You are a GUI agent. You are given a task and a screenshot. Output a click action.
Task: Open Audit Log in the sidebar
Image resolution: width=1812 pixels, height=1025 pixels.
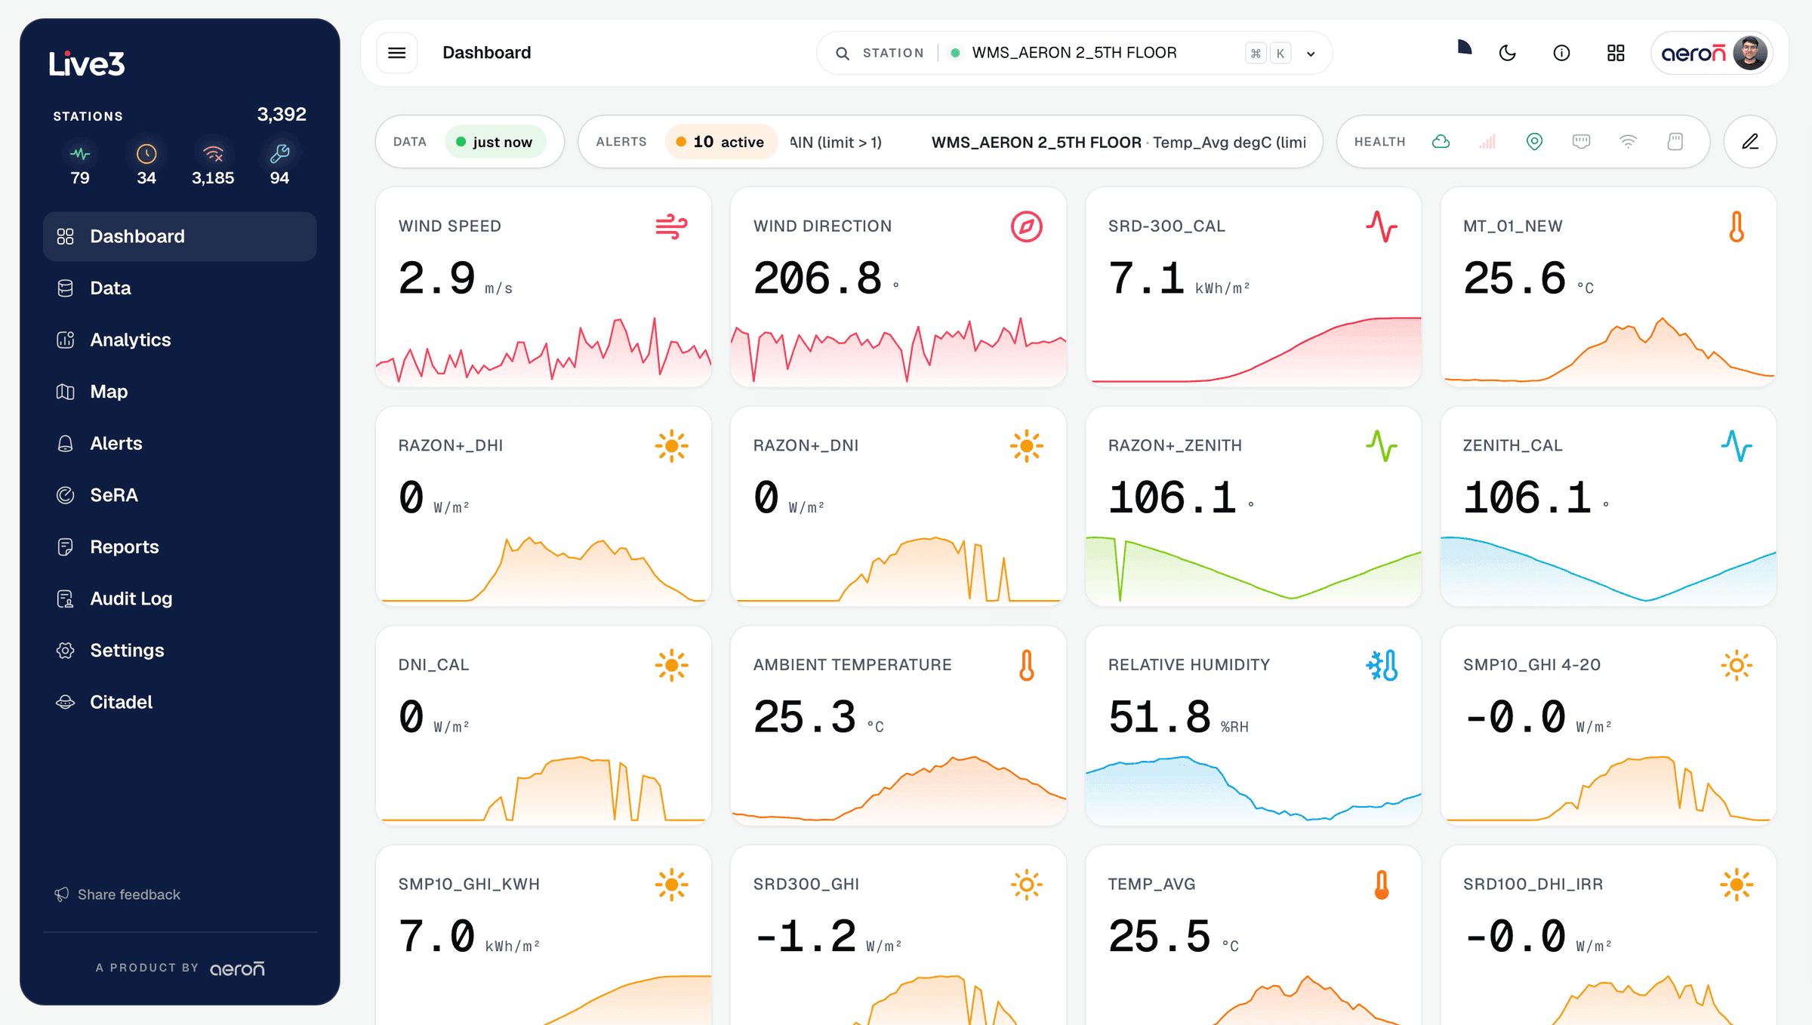pos(180,599)
